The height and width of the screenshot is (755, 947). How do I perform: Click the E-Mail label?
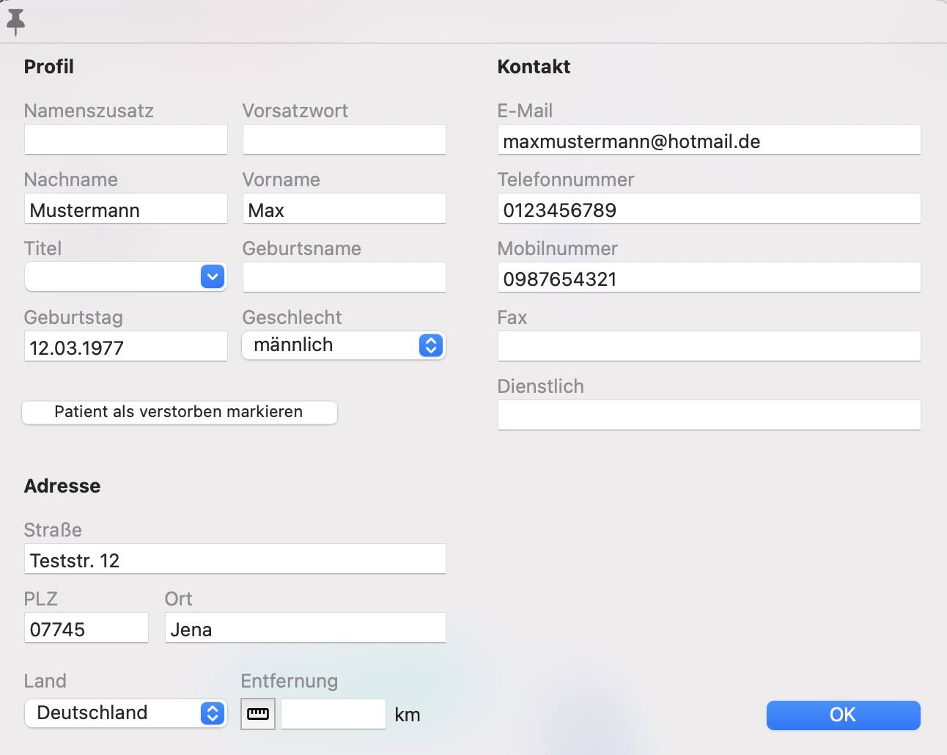[x=525, y=111]
